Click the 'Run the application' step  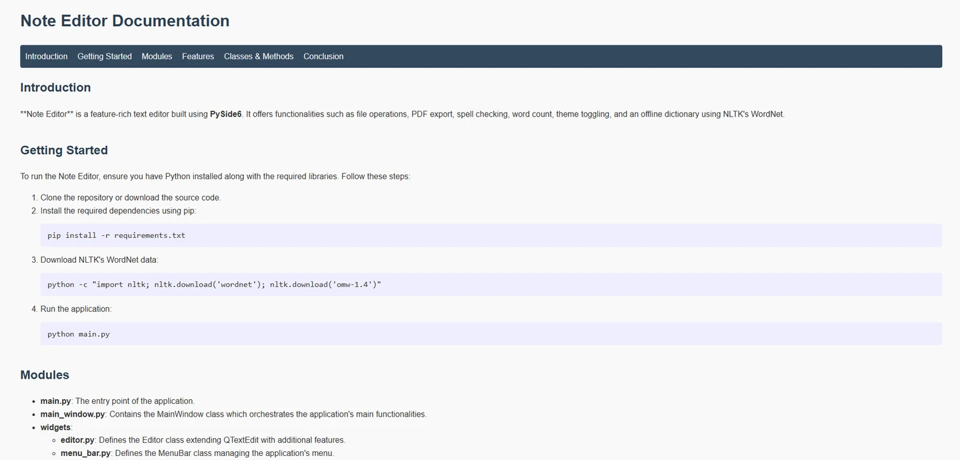click(x=76, y=309)
